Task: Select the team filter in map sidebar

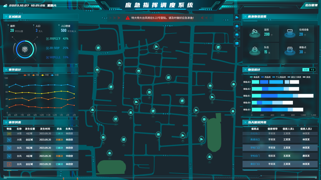Action: point(237,26)
